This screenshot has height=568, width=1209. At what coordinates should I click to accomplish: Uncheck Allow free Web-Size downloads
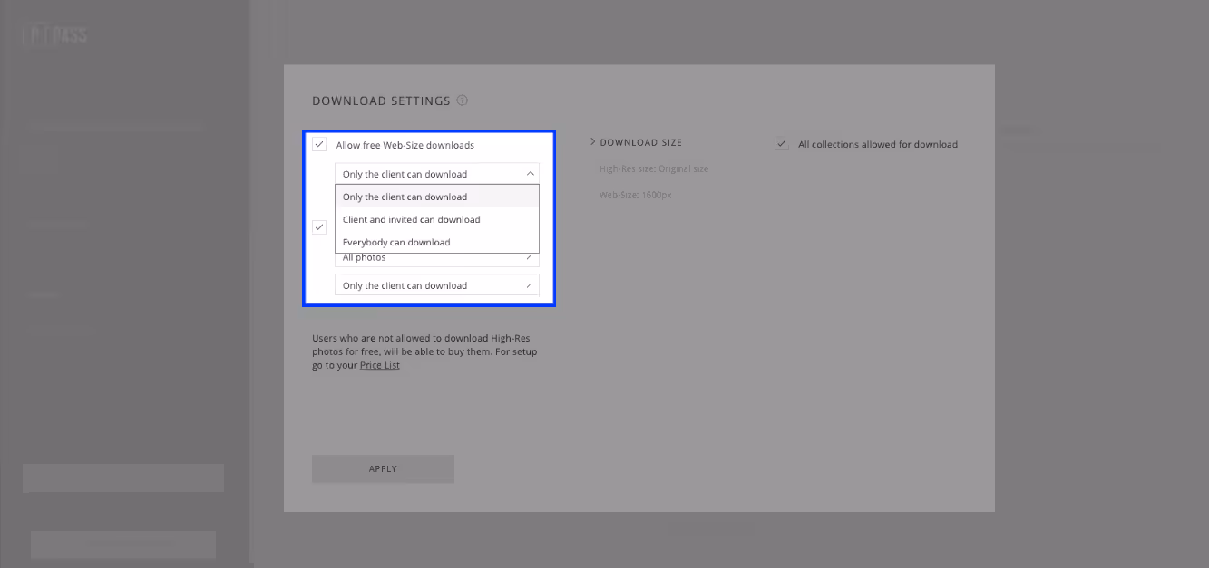[319, 144]
